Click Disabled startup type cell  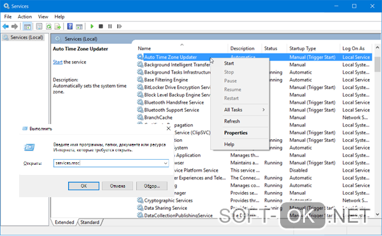(298, 170)
